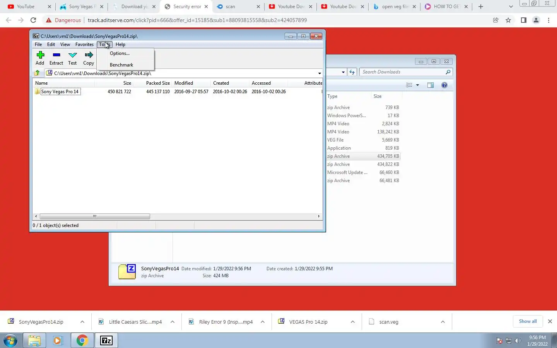
Task: Open 7-Zip from the taskbar
Action: pos(106,341)
